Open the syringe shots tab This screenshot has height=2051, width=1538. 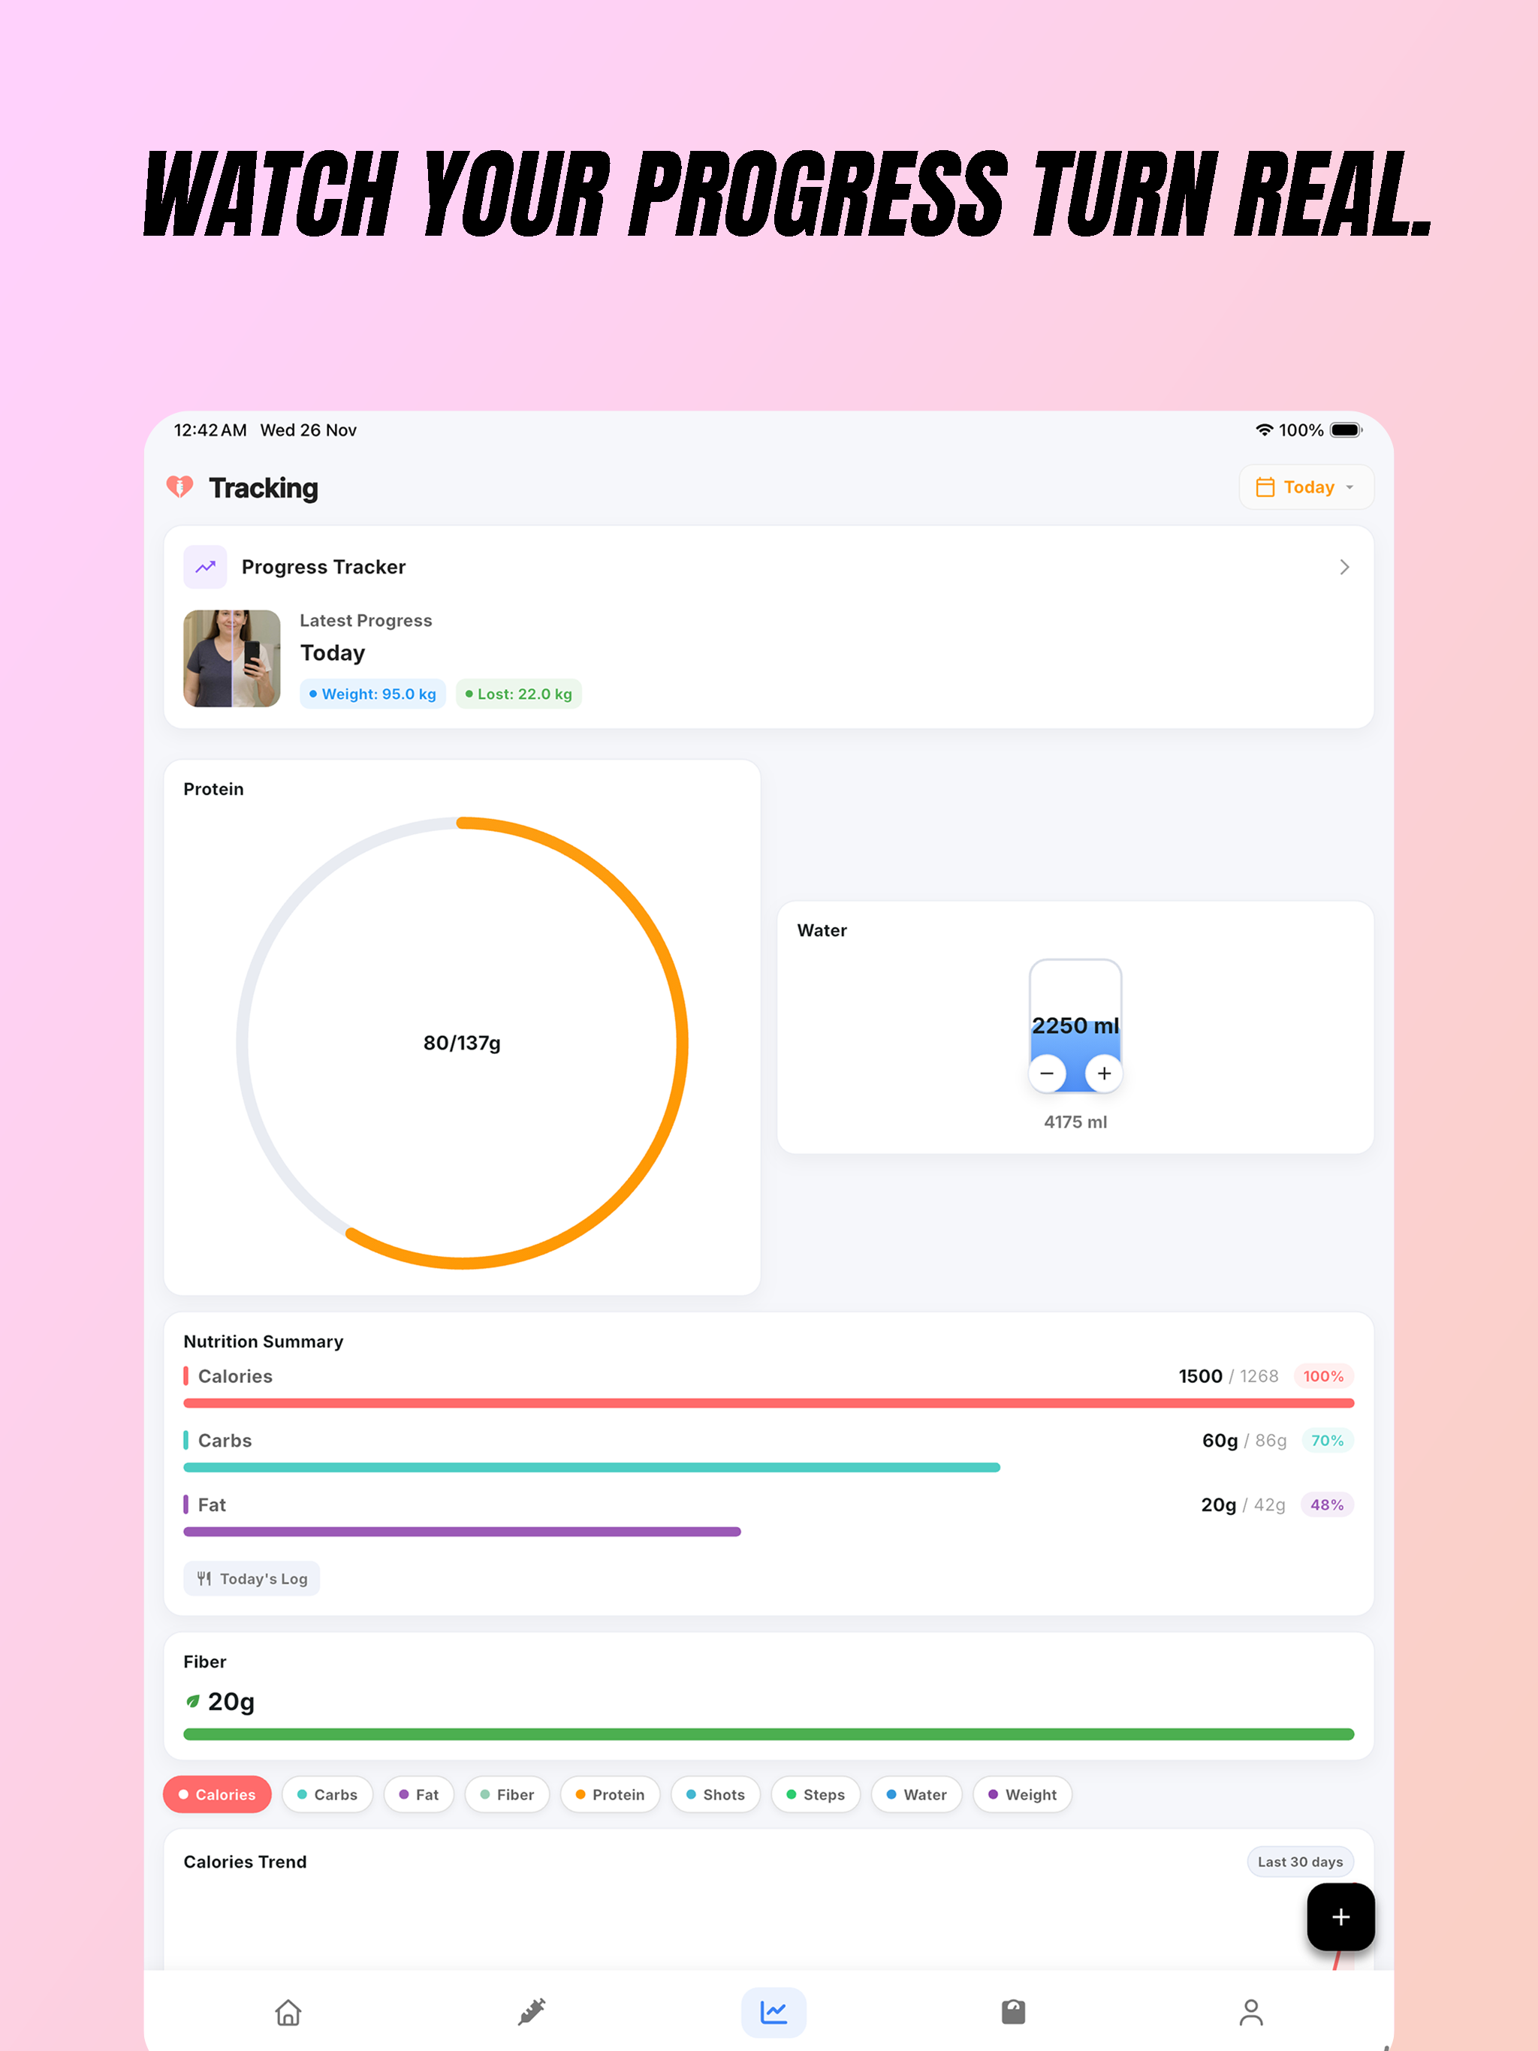[x=532, y=2012]
